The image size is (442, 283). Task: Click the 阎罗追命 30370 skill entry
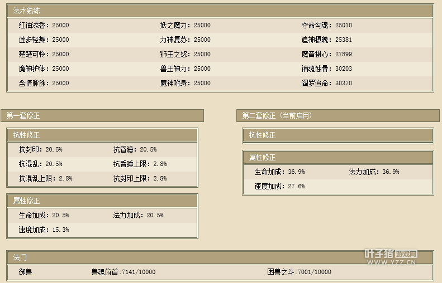pos(326,84)
